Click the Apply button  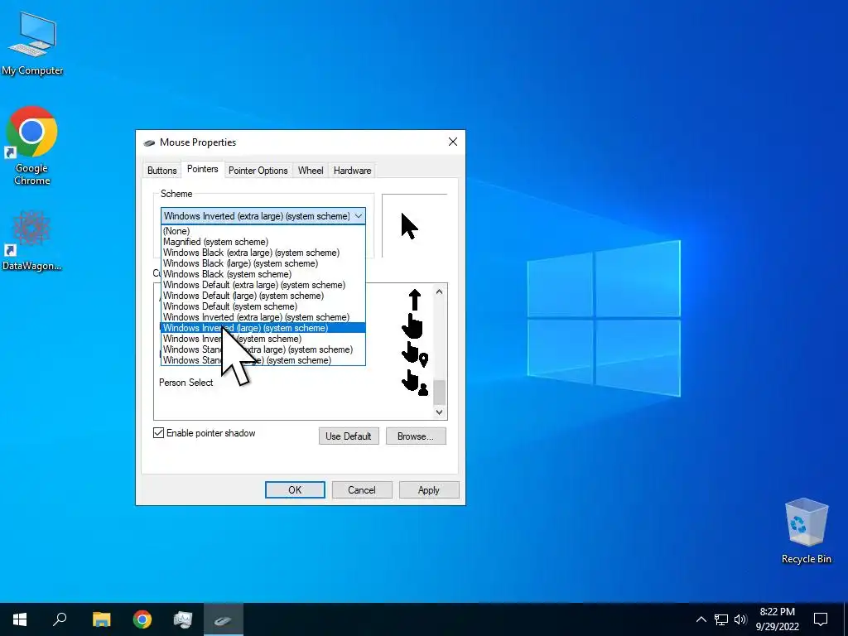[429, 490]
